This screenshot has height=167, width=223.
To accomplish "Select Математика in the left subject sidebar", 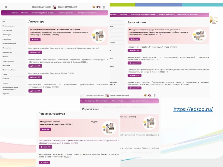I will pos(7,48).
